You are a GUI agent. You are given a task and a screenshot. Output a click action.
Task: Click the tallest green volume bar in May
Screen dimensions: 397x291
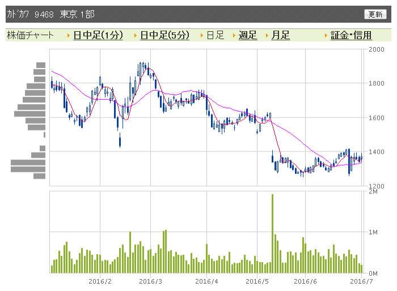(x=272, y=234)
